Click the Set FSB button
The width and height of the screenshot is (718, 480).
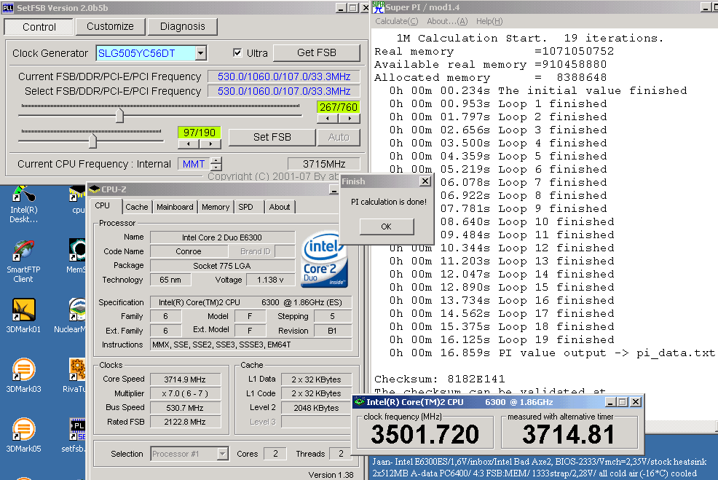coord(272,137)
